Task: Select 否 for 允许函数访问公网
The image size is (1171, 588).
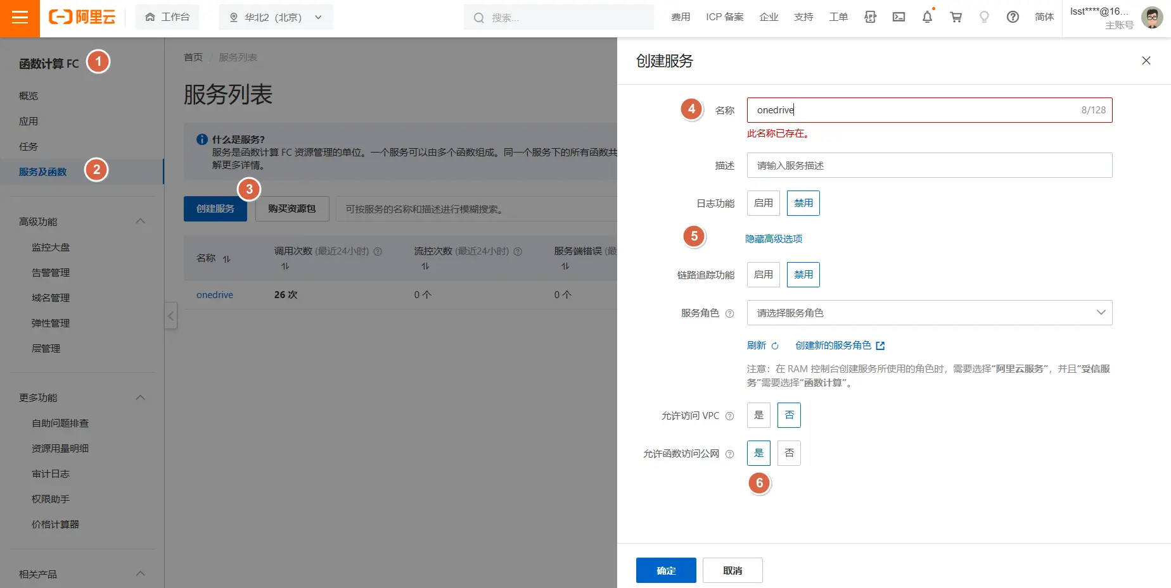Action: pos(789,453)
